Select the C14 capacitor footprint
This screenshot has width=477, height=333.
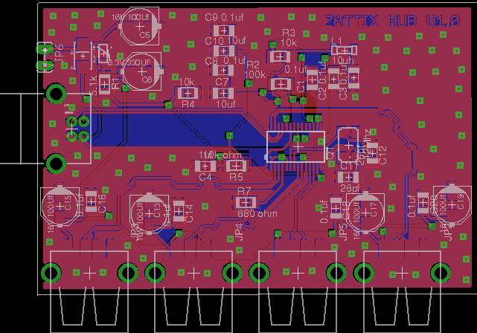pyautogui.click(x=179, y=211)
